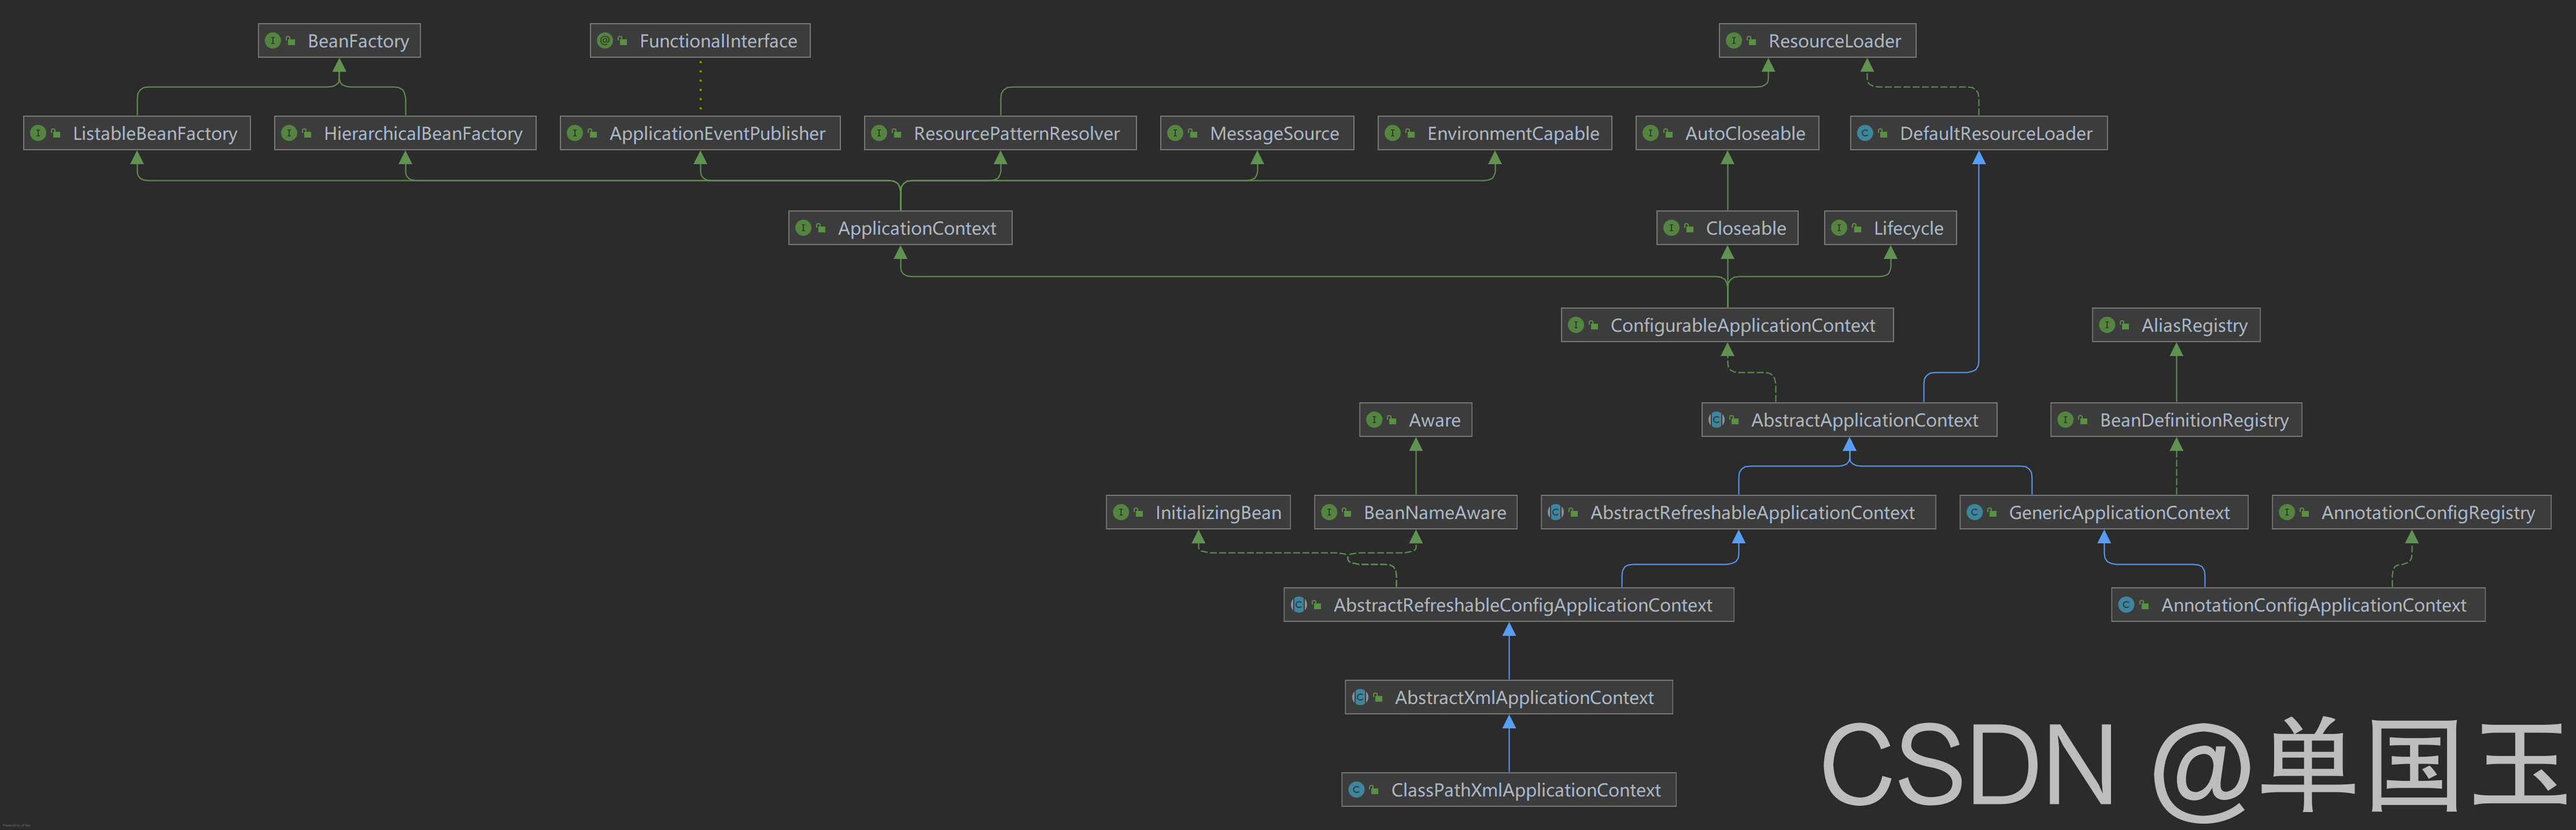Image resolution: width=2576 pixels, height=830 pixels.
Task: Click the interface icon beside AnnotationConfigRegistry
Action: point(2286,512)
